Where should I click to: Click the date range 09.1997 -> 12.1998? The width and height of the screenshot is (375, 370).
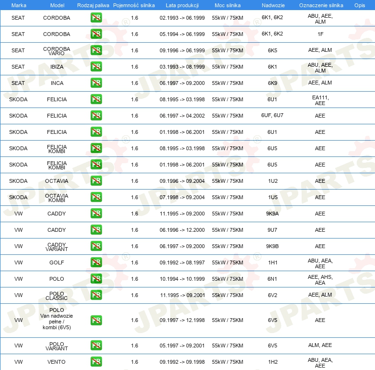point(182,320)
